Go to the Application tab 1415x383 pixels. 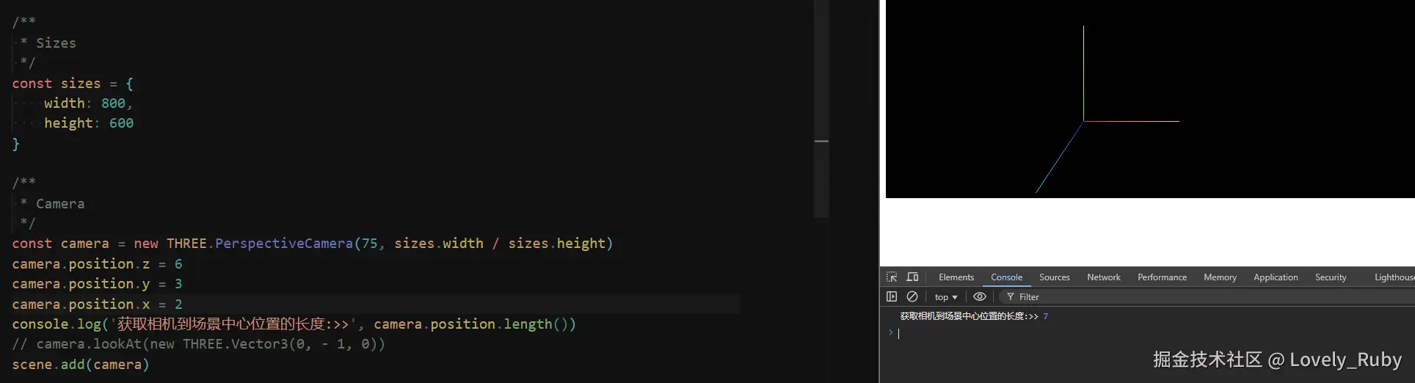click(1276, 277)
